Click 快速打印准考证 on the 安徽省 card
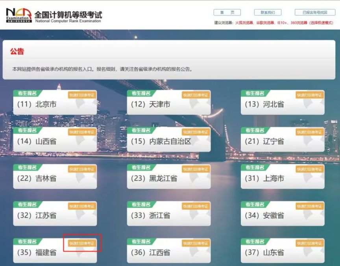 [310, 206]
